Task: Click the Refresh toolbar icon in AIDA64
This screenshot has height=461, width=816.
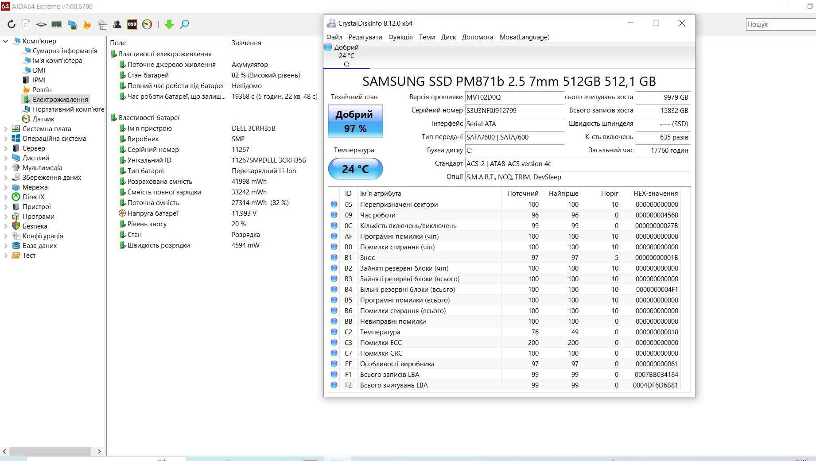Action: tap(12, 24)
